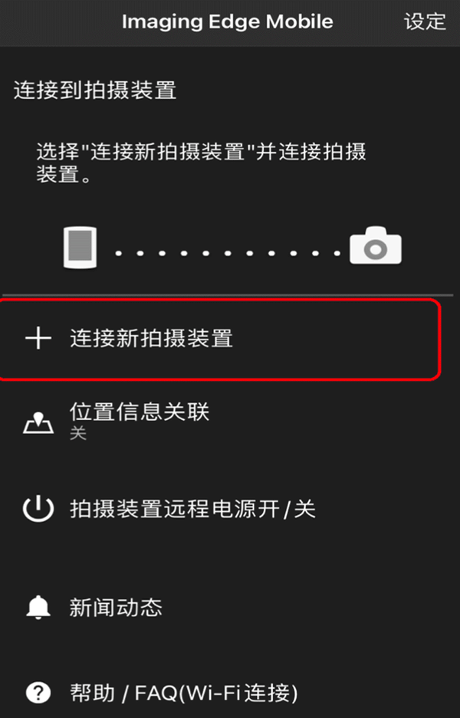
Task: Click the camera icon in connection diagram
Action: (376, 245)
